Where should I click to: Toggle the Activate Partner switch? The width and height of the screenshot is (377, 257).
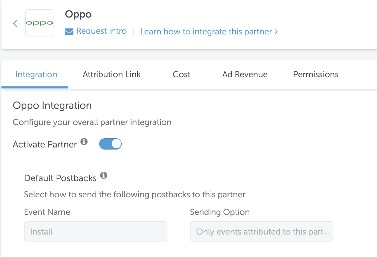point(110,144)
